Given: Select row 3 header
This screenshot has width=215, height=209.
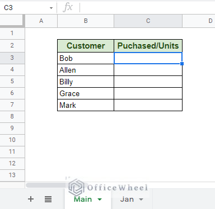Looking at the screenshot, I should click(12, 58).
